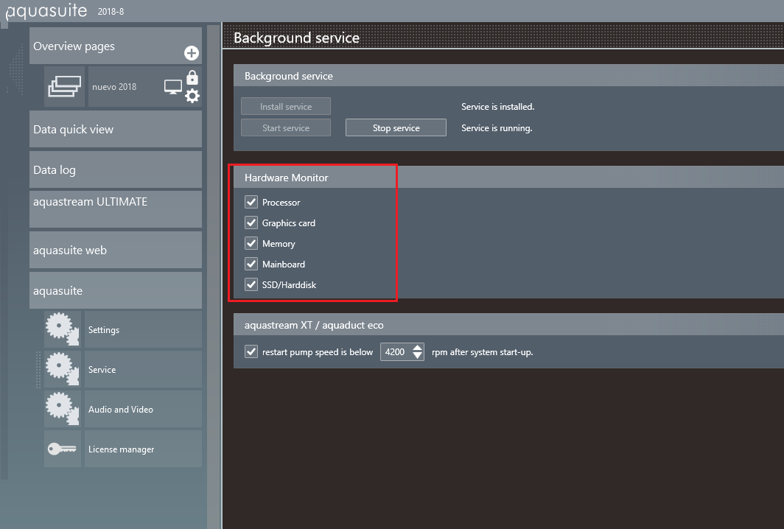Click the stacked pages icon for nuevo 2018

pyautogui.click(x=66, y=87)
